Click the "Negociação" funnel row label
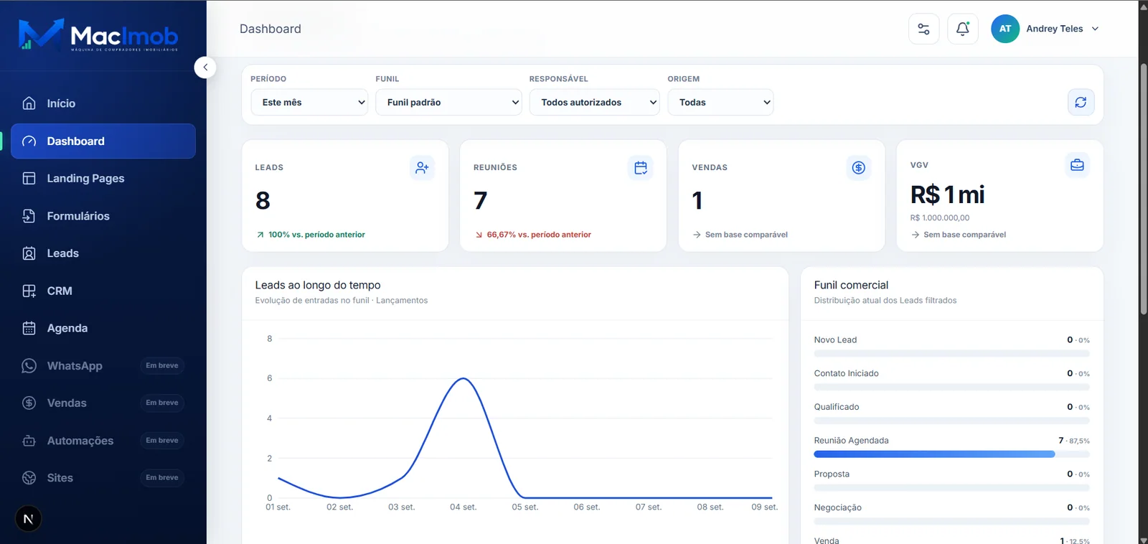Viewport: 1148px width, 544px height. coord(837,507)
